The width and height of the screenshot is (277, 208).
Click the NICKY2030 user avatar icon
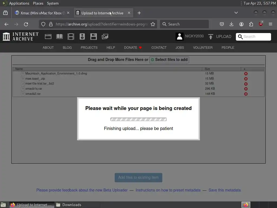180,37
